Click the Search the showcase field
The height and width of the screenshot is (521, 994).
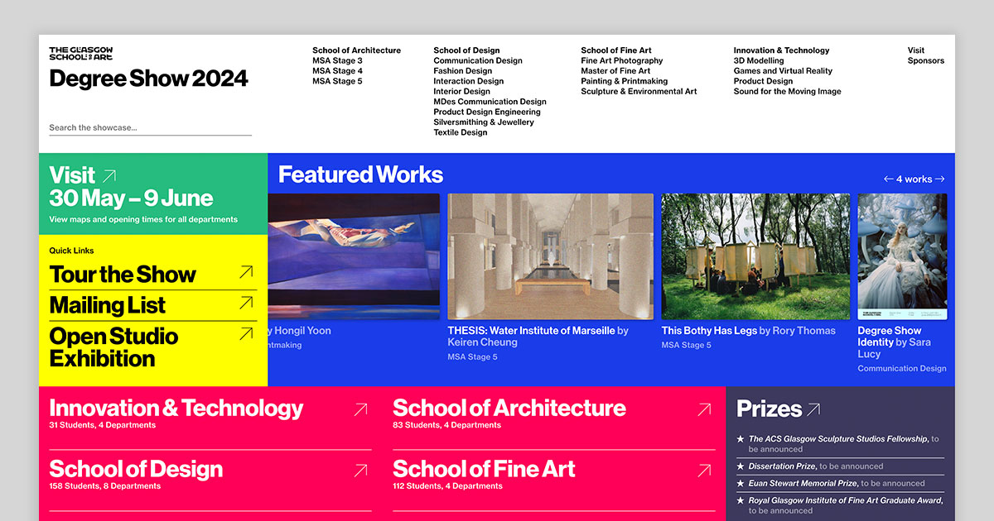point(150,128)
